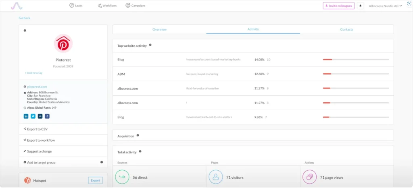This screenshot has height=188, width=413.
Task: Click the Invite colleagues button
Action: pyautogui.click(x=339, y=6)
